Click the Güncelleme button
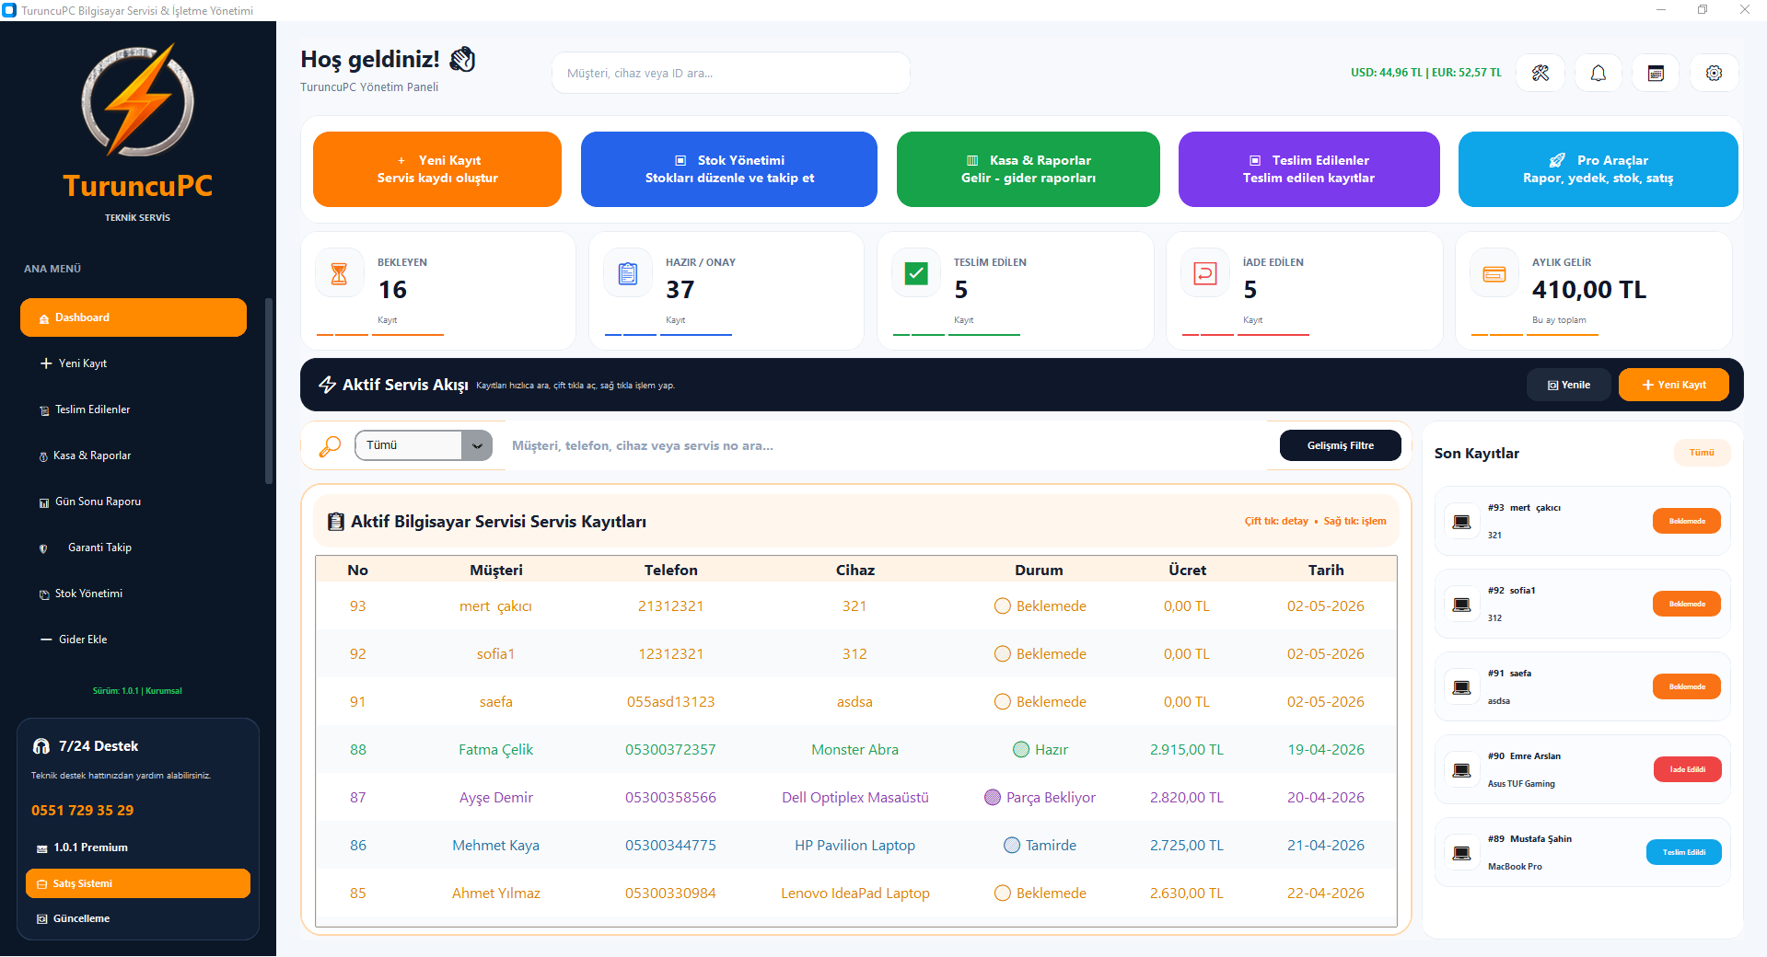This screenshot has height=957, width=1767. click(x=138, y=918)
